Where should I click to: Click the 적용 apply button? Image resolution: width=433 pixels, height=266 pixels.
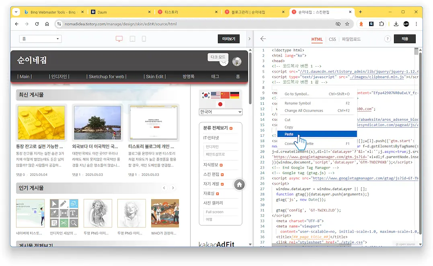404,39
